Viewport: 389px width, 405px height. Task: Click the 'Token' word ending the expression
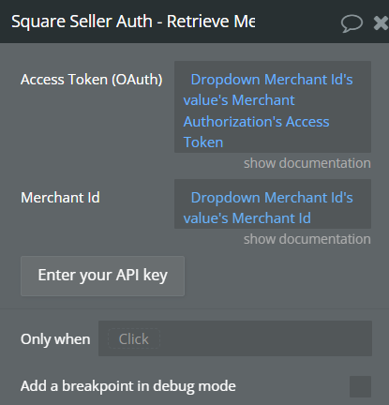203,142
